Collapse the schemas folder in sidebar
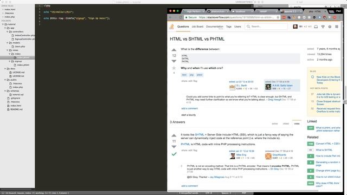Image resolution: width=347 pixels, height=195 pixels. tap(5, 91)
